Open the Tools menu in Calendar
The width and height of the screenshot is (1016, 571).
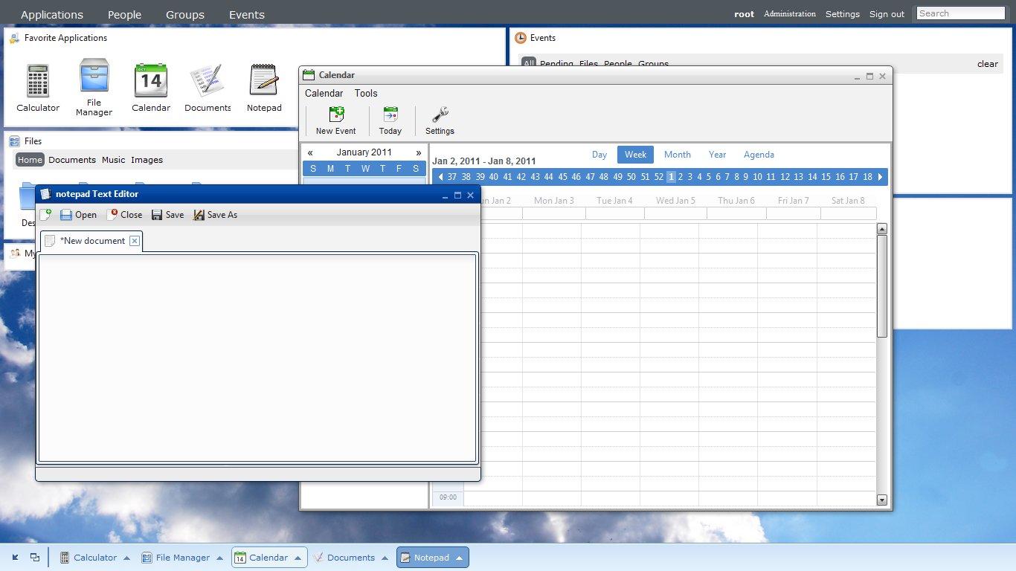click(366, 94)
